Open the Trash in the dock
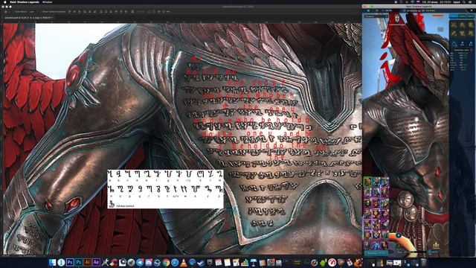The image size is (476, 268). click(423, 262)
